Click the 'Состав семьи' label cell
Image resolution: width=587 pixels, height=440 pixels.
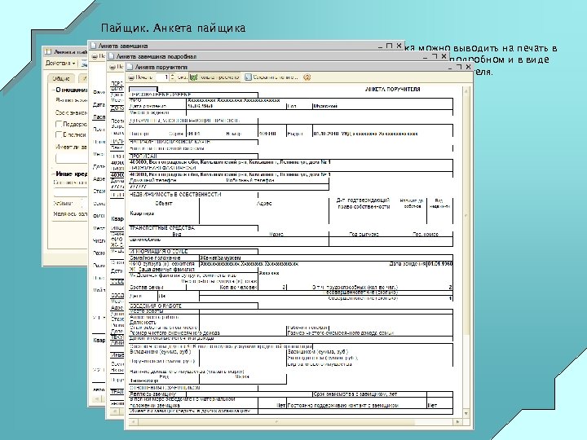coord(147,288)
